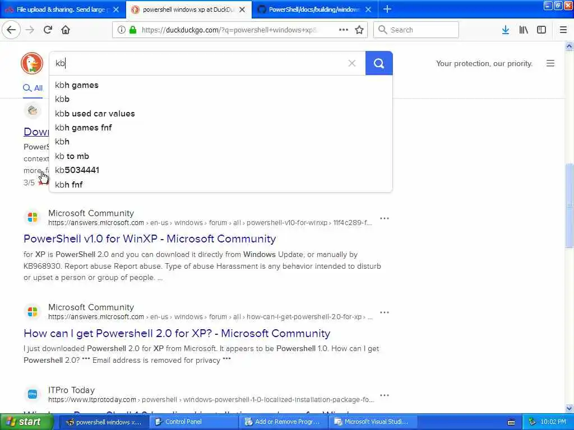Open the DuckDuckGo side menu
This screenshot has width=574, height=430.
coord(550,63)
